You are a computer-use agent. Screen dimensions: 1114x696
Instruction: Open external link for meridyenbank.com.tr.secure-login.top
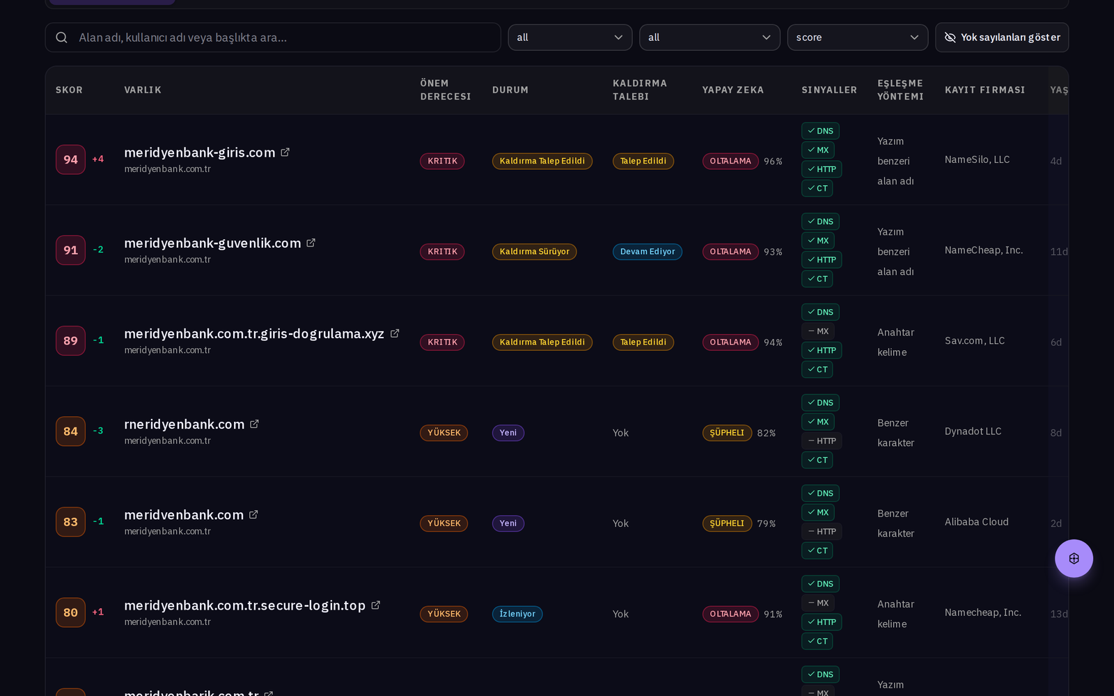(375, 605)
